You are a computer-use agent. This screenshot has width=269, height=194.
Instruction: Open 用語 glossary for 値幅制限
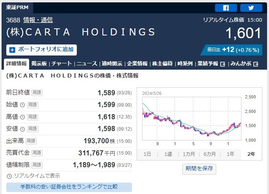coord(37,165)
